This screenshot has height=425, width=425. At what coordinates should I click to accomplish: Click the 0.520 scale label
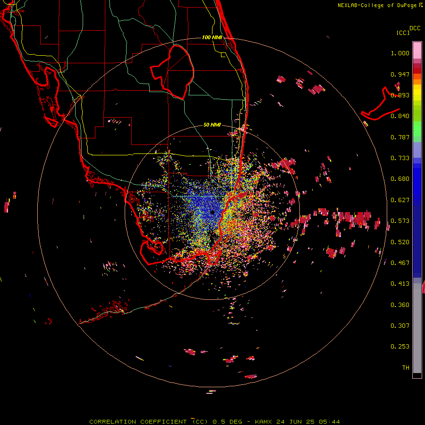tap(400, 242)
